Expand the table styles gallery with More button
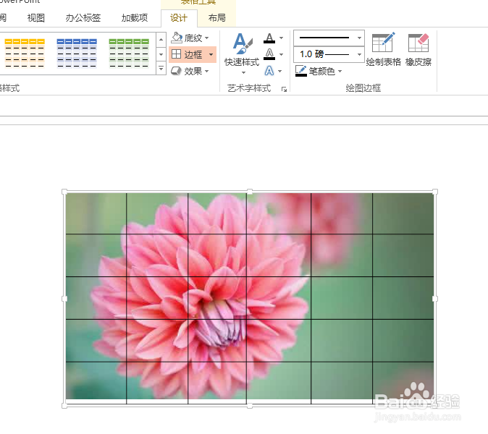488x434 pixels. [x=161, y=68]
